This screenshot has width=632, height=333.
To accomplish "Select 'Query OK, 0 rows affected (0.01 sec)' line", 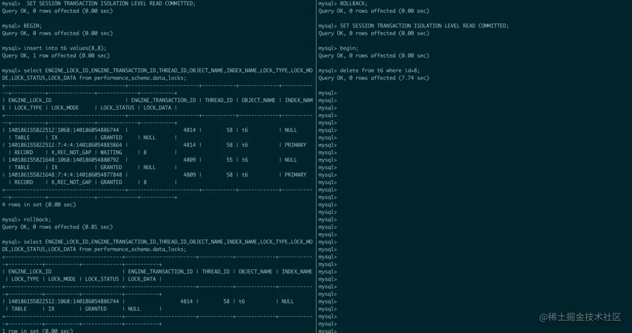I will (x=58, y=227).
